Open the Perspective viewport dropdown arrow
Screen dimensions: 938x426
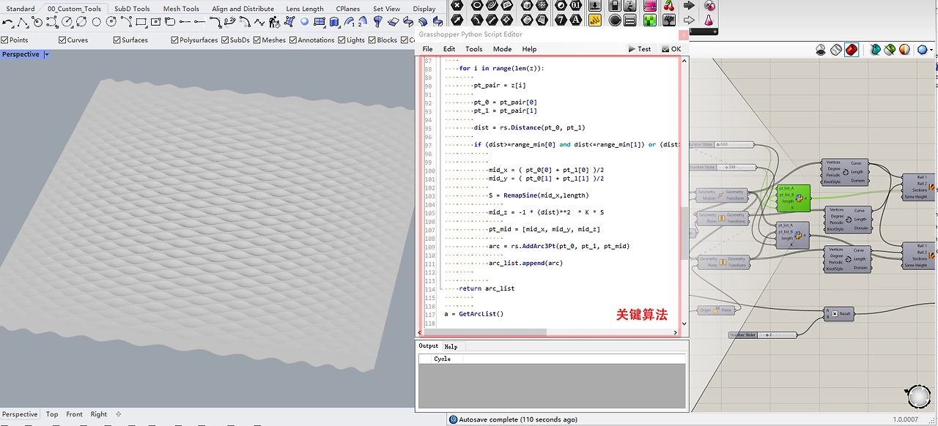(47, 55)
